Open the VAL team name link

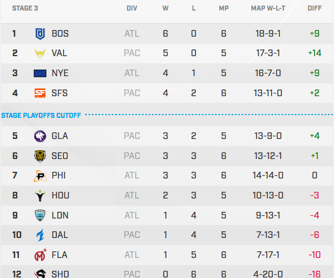coord(60,53)
